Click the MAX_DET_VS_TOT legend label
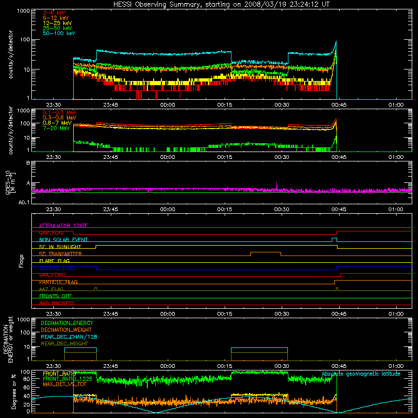The image size is (418, 418). pos(65,384)
